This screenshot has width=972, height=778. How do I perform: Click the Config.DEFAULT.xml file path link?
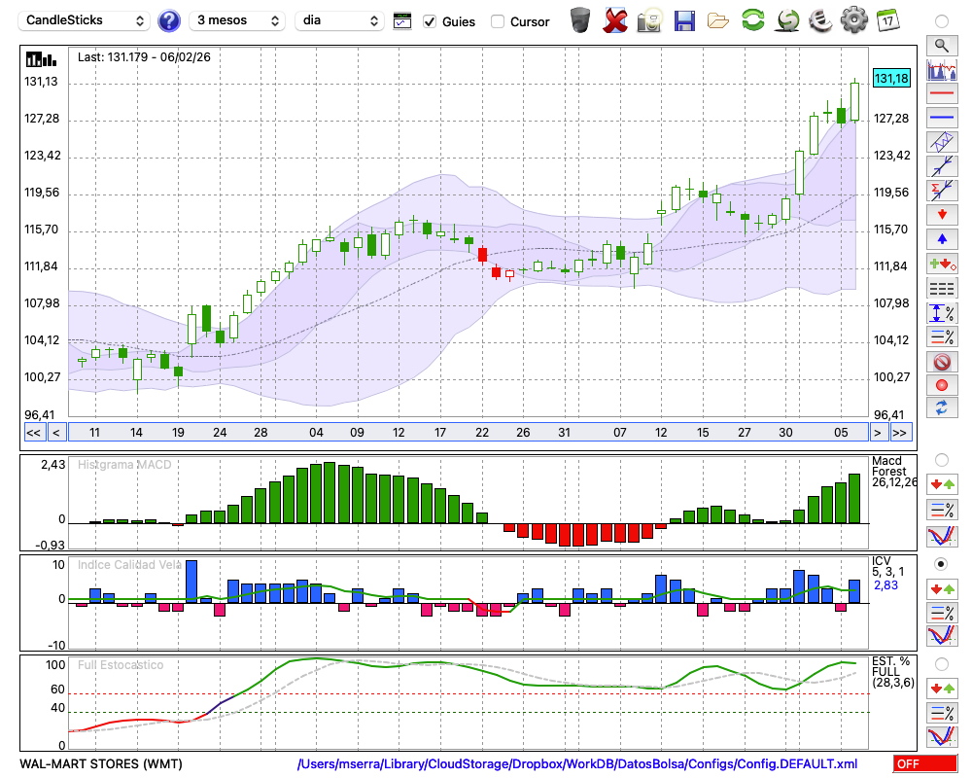[577, 764]
